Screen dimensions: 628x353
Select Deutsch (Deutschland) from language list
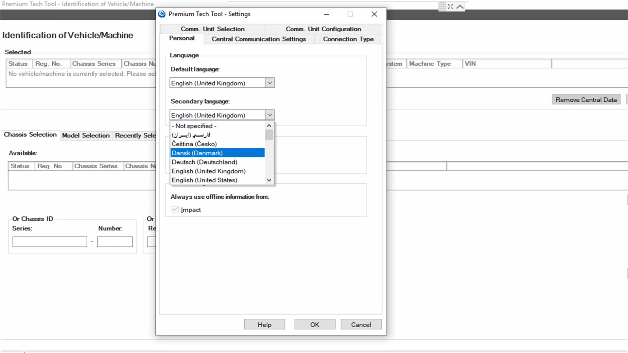pos(204,162)
